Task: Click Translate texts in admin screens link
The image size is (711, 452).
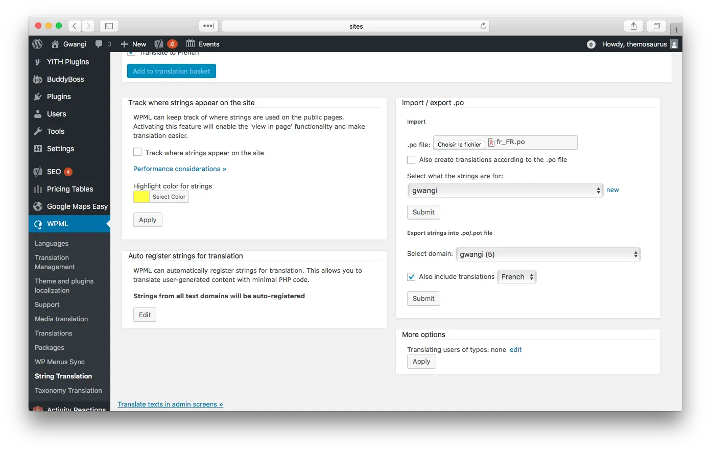Action: 170,404
